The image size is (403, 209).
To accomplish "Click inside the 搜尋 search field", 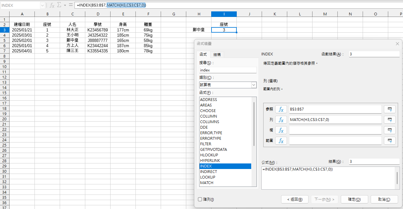I will (228, 70).
